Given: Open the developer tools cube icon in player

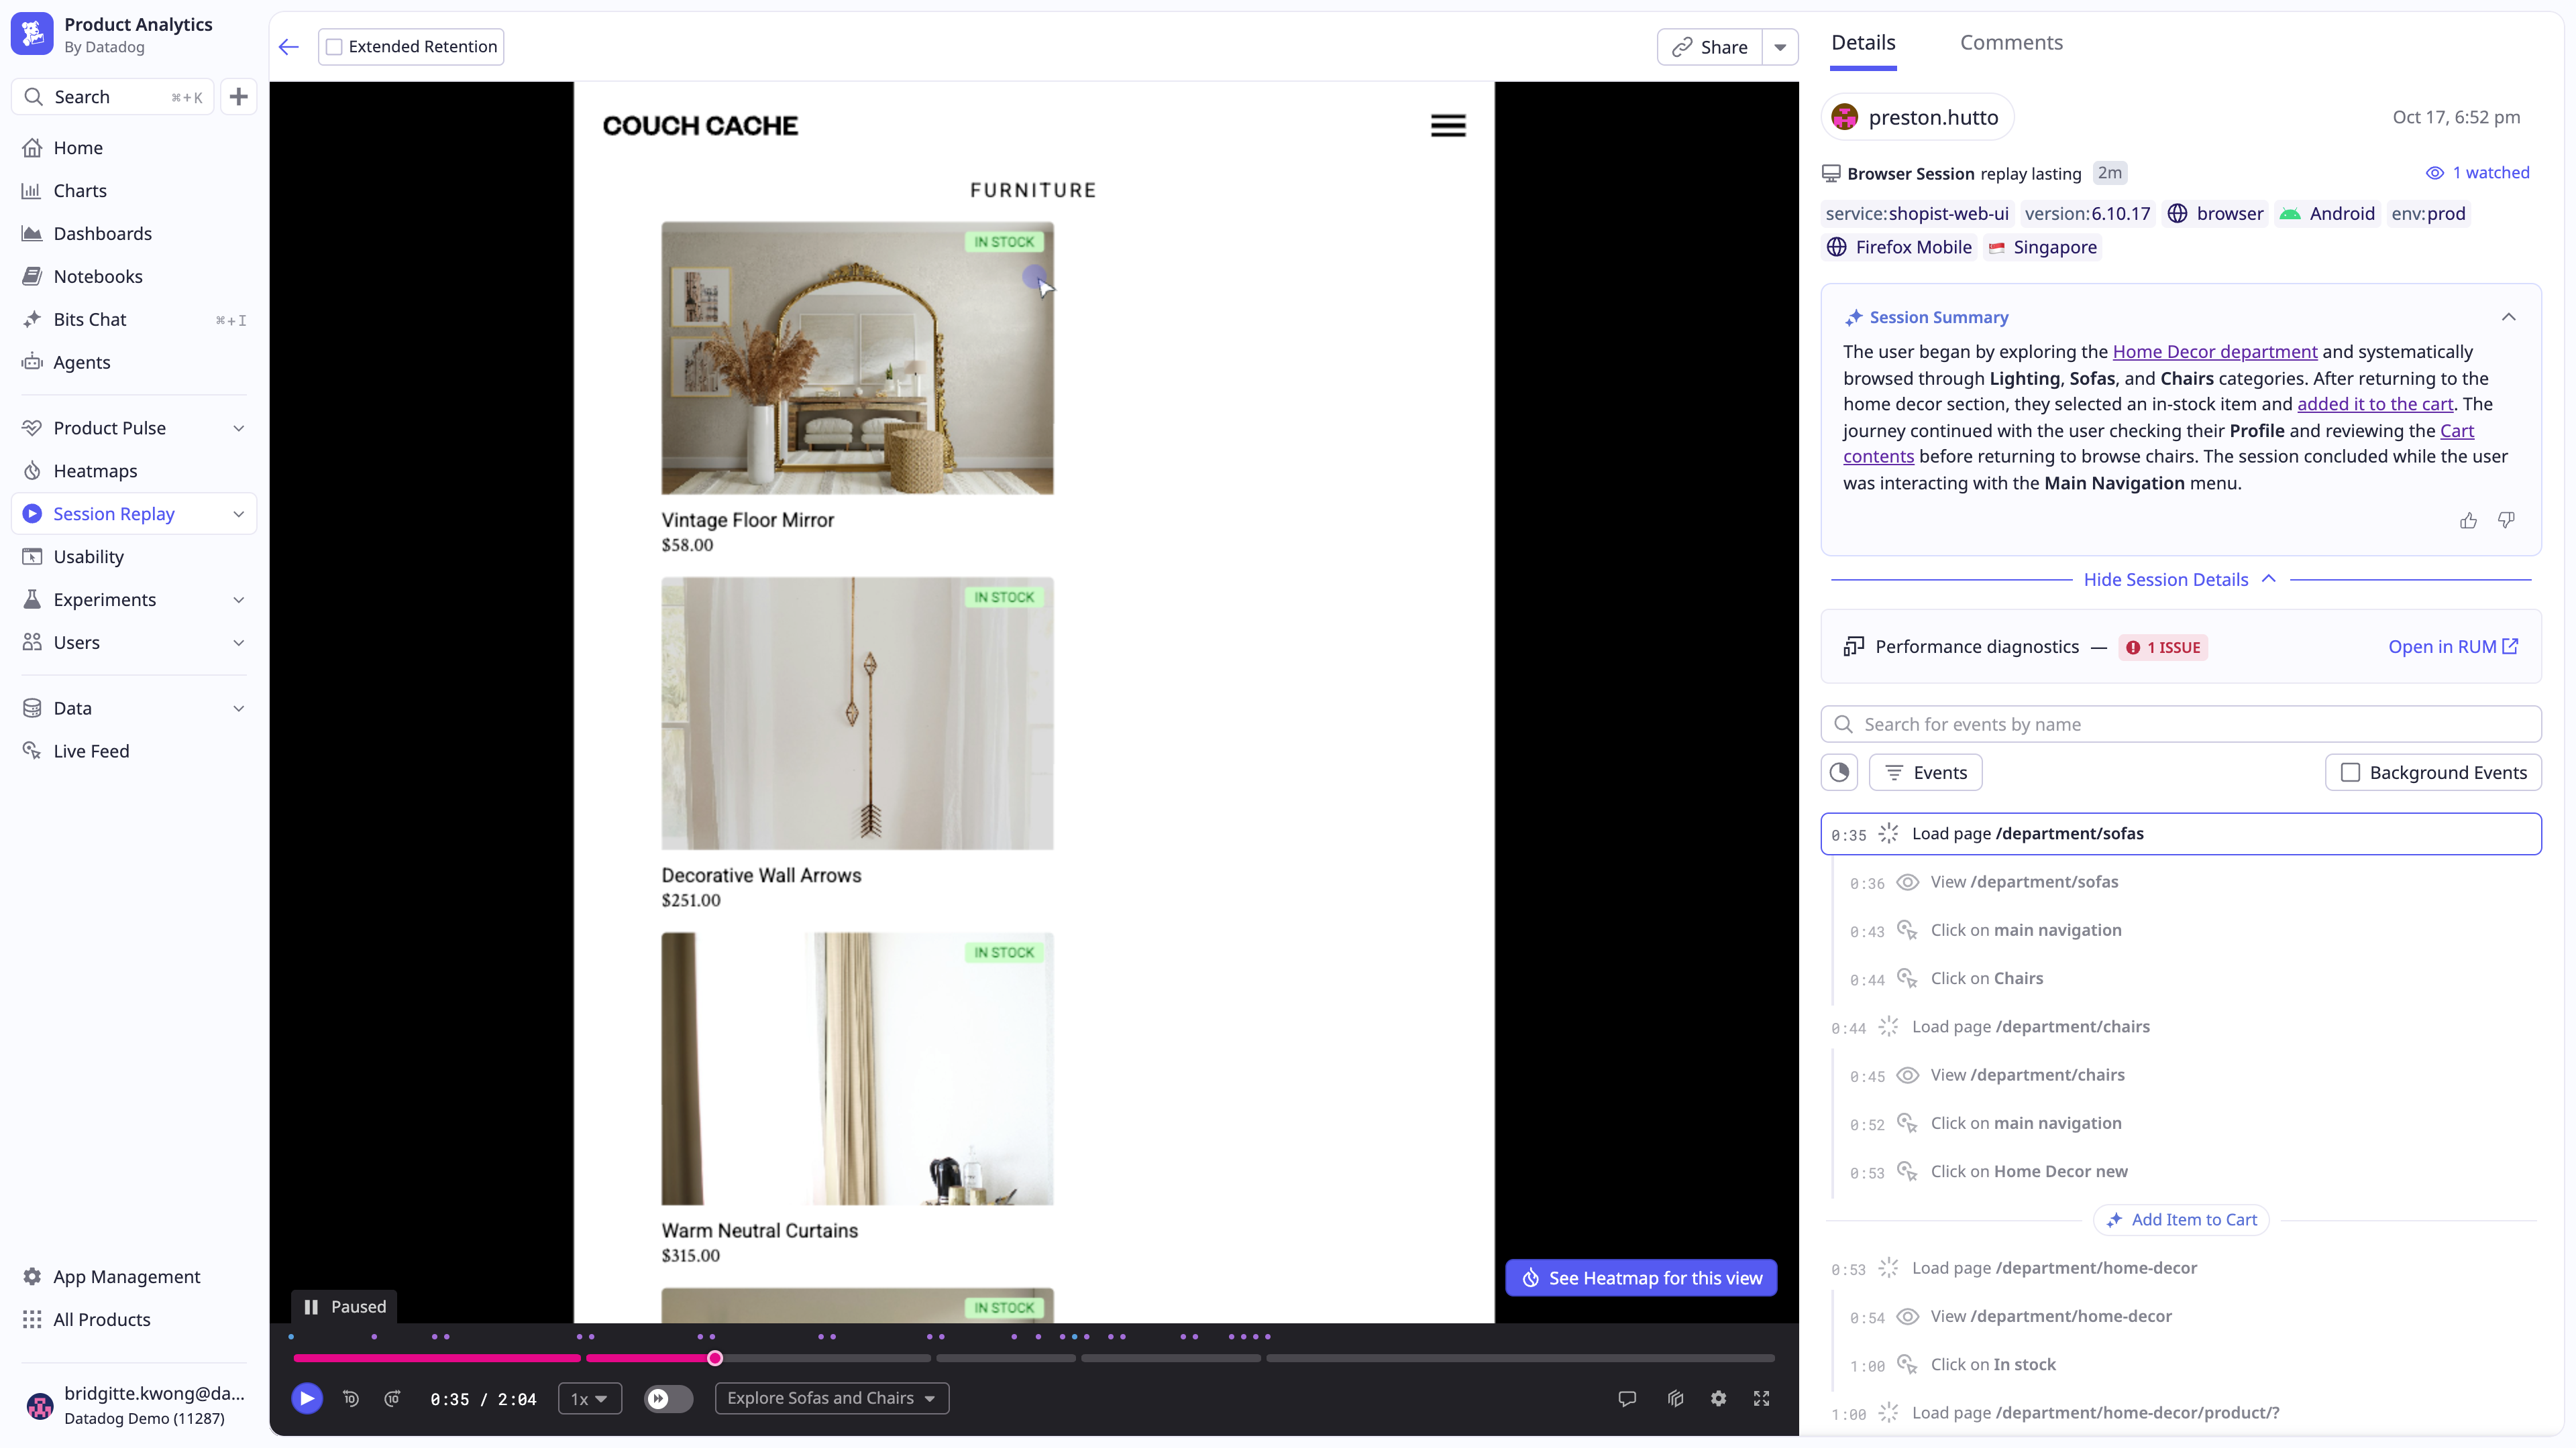Looking at the screenshot, I should click(1676, 1398).
